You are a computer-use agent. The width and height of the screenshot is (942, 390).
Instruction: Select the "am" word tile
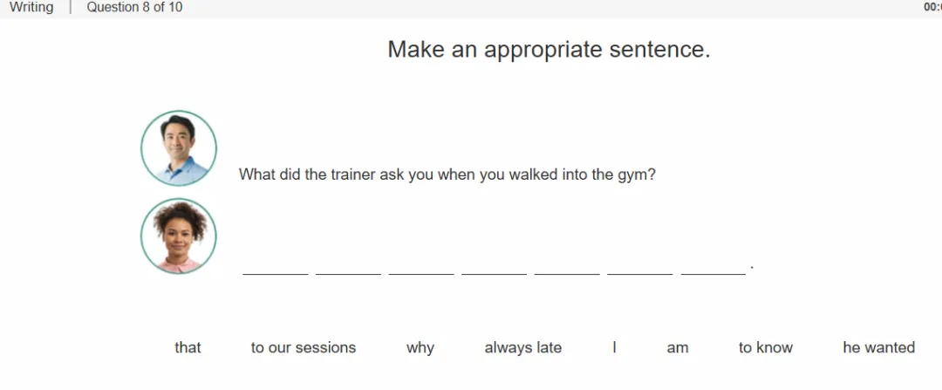point(678,348)
